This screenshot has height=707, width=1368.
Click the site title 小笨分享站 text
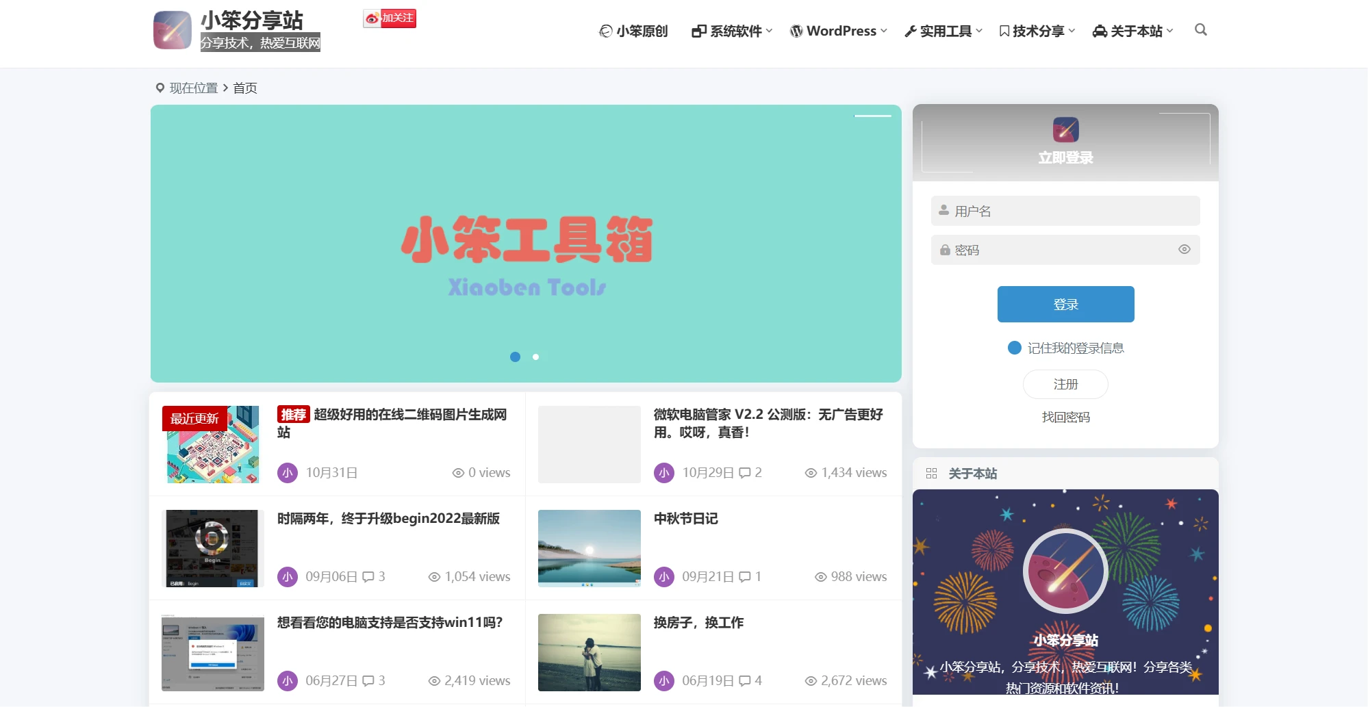point(251,21)
